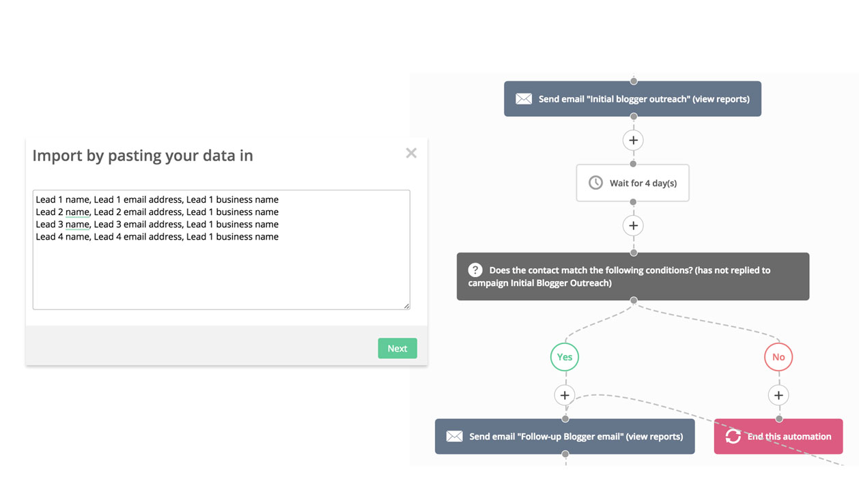Image resolution: width=859 pixels, height=501 pixels.
Task: Click the envelope icon on Initial blogger outreach
Action: (523, 98)
